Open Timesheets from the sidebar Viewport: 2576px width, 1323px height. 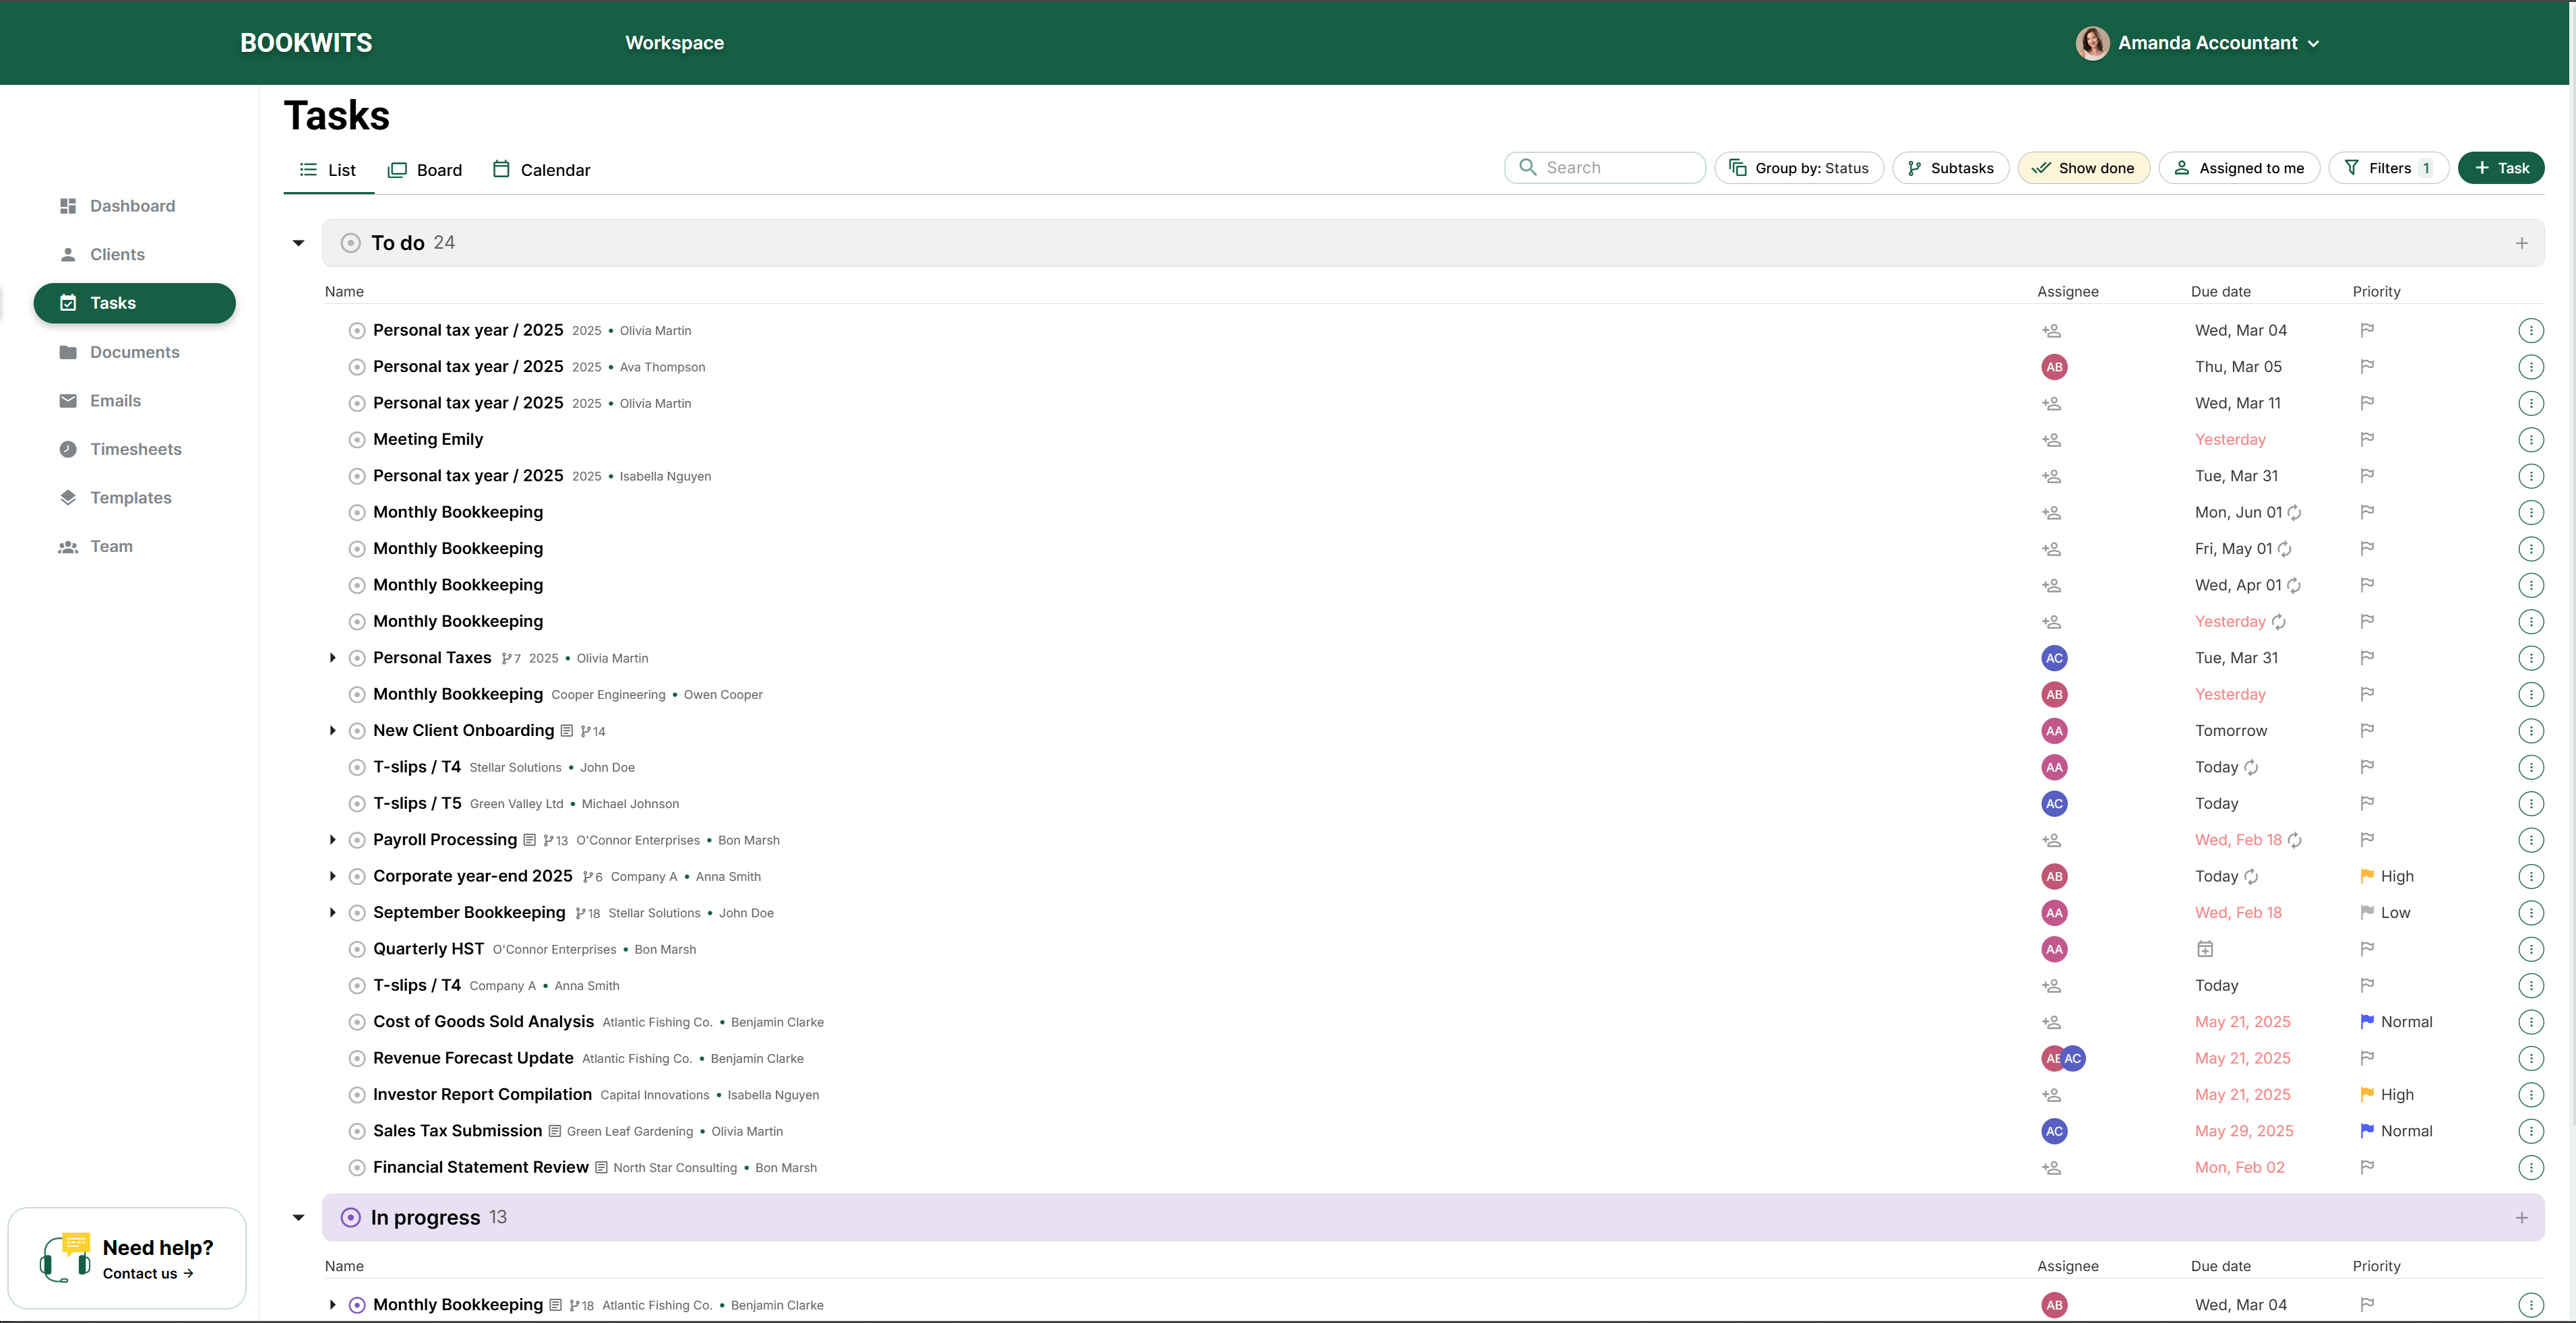(136, 449)
